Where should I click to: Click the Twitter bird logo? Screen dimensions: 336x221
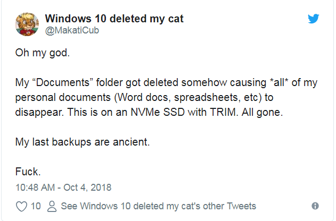pos(314,19)
